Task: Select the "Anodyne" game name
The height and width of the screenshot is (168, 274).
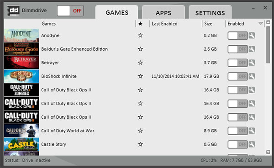Action: pyautogui.click(x=50, y=36)
